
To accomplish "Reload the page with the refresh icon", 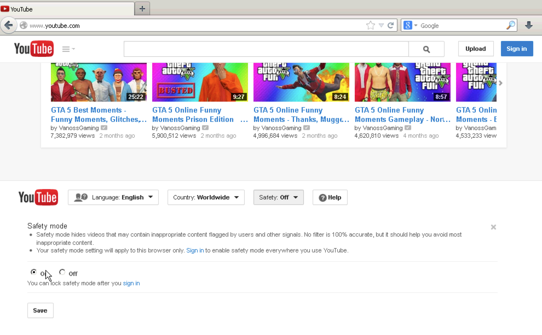I will pyautogui.click(x=391, y=25).
